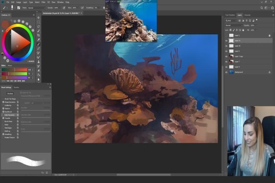Select the Eraser tool

click(38, 70)
